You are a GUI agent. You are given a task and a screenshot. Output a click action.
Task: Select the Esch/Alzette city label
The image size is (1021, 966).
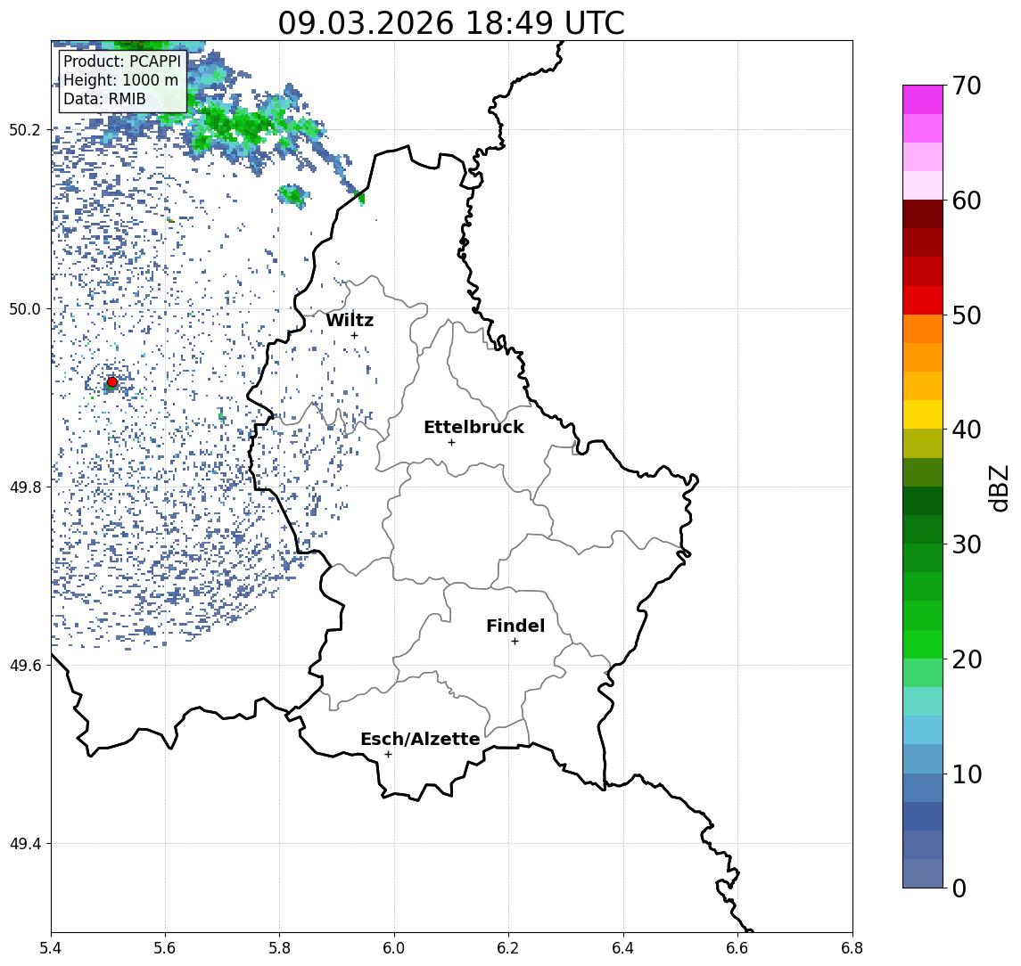point(420,739)
